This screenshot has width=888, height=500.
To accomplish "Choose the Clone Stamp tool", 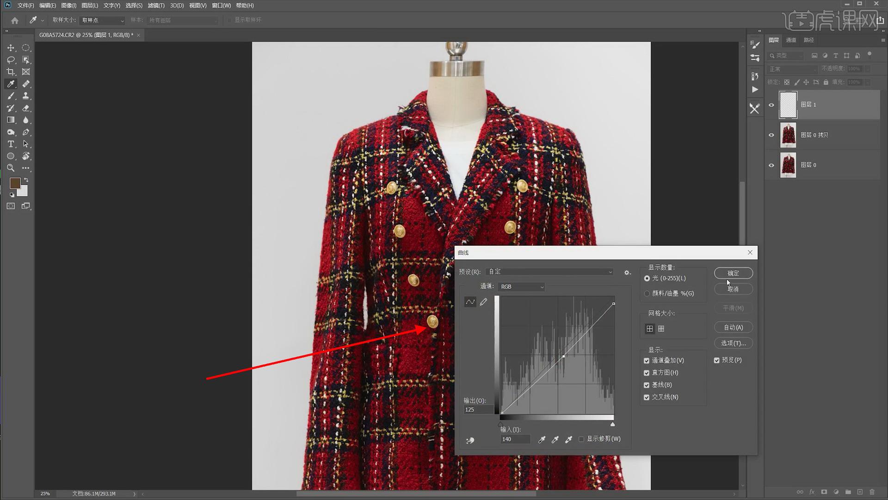I will pos(26,96).
